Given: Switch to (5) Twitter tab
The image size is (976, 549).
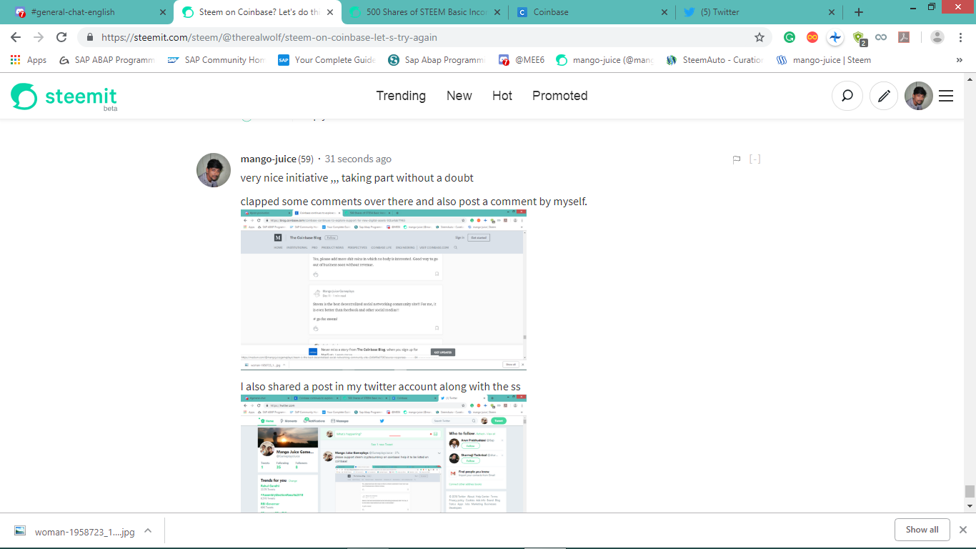Looking at the screenshot, I should (759, 12).
